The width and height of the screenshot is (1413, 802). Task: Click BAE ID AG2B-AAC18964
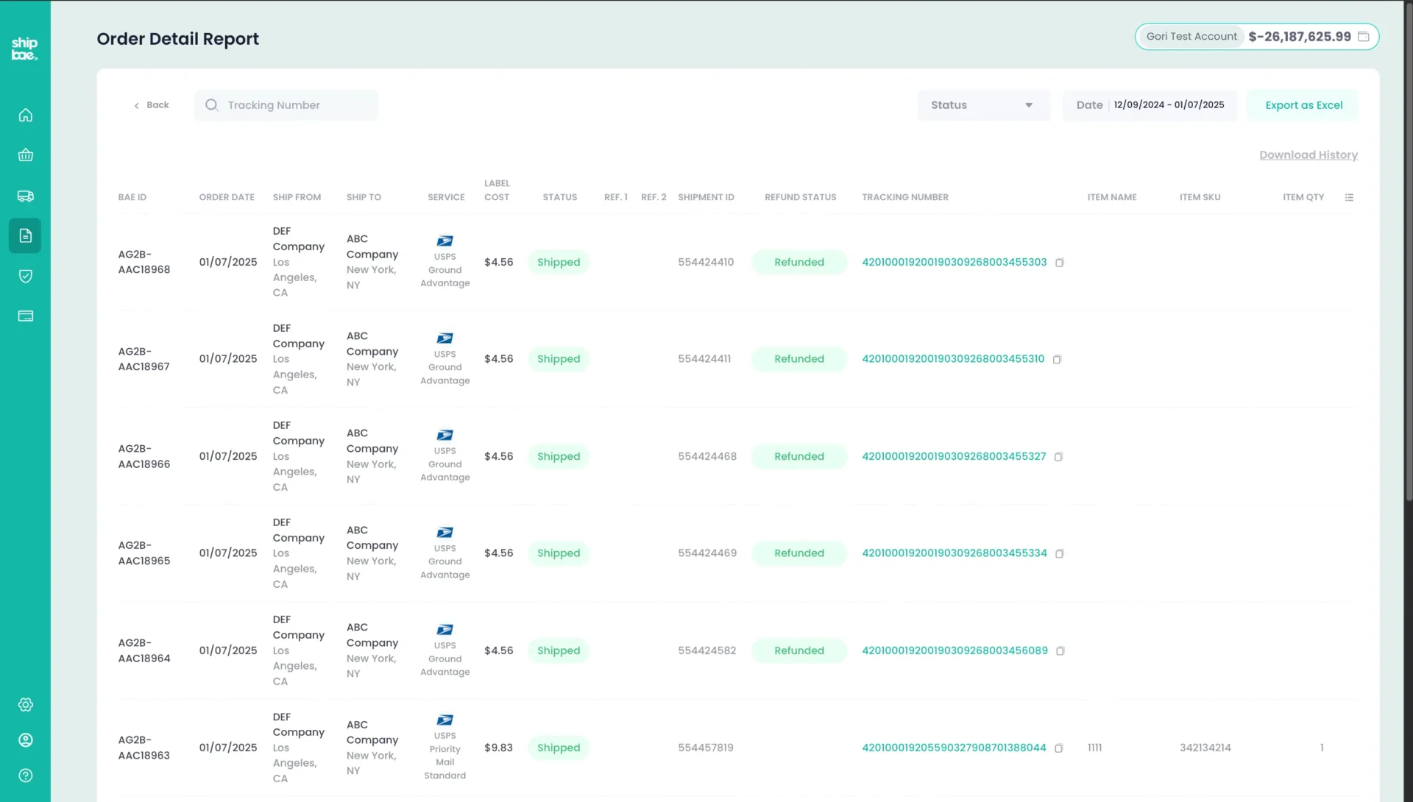click(144, 650)
